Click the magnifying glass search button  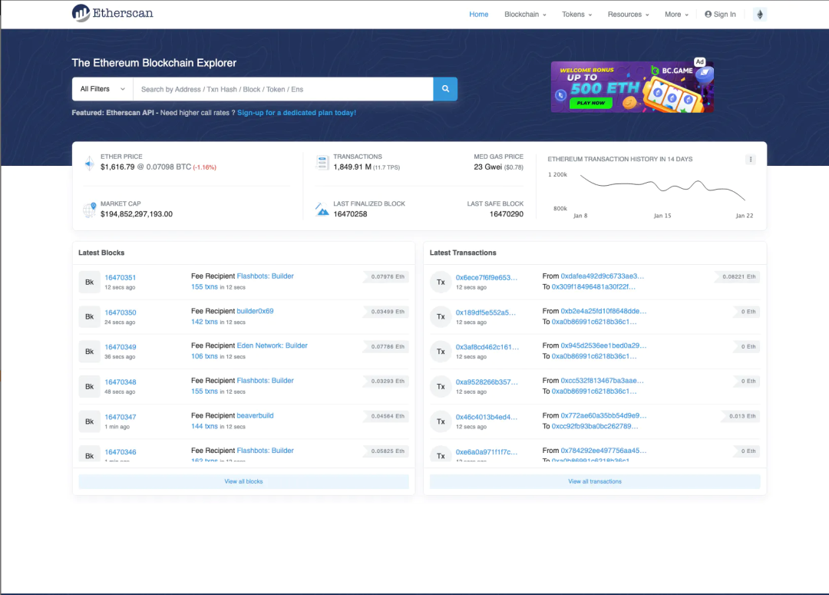[x=445, y=89]
